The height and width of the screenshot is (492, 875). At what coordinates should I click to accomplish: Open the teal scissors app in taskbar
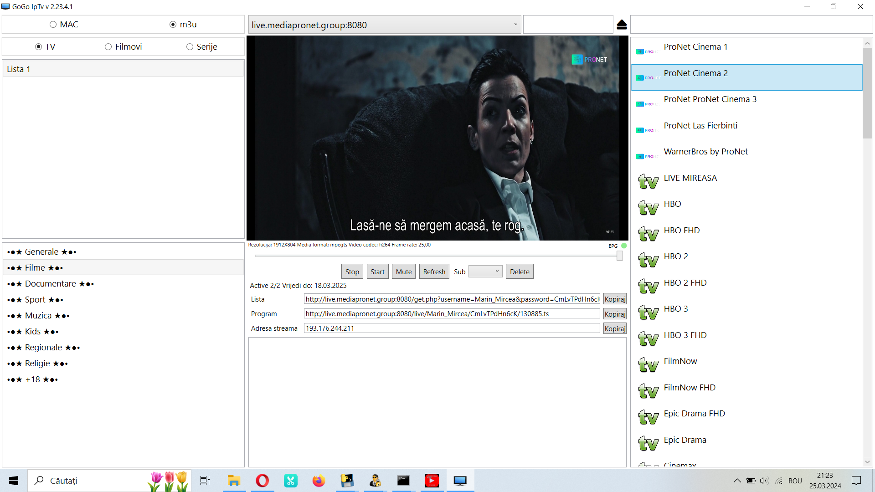tap(291, 481)
